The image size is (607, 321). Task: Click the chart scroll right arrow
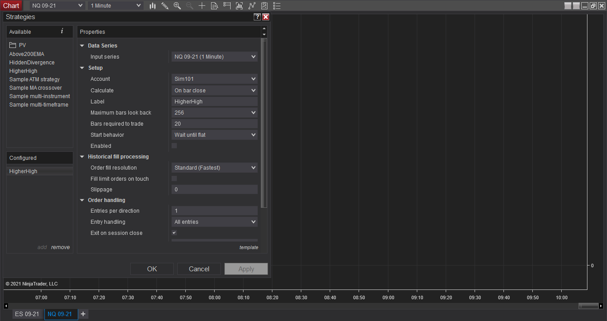(601, 306)
